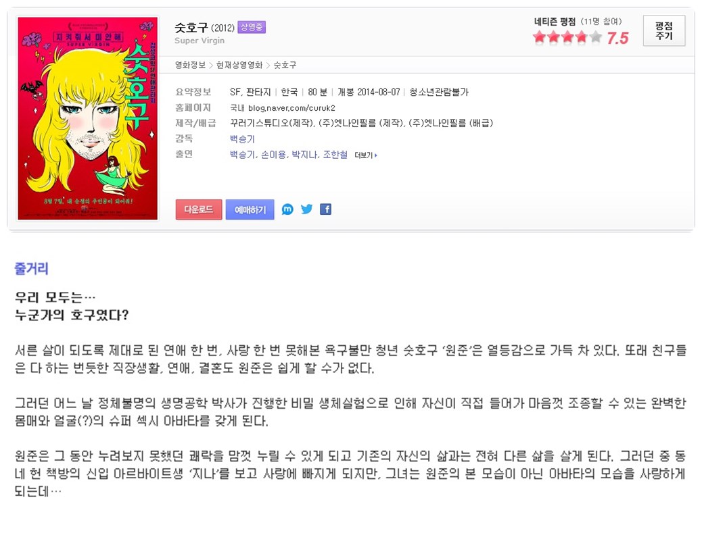The image size is (702, 533).
Task: Visit the blog.naver.com/curuk2 homepage link
Action: click(x=291, y=108)
